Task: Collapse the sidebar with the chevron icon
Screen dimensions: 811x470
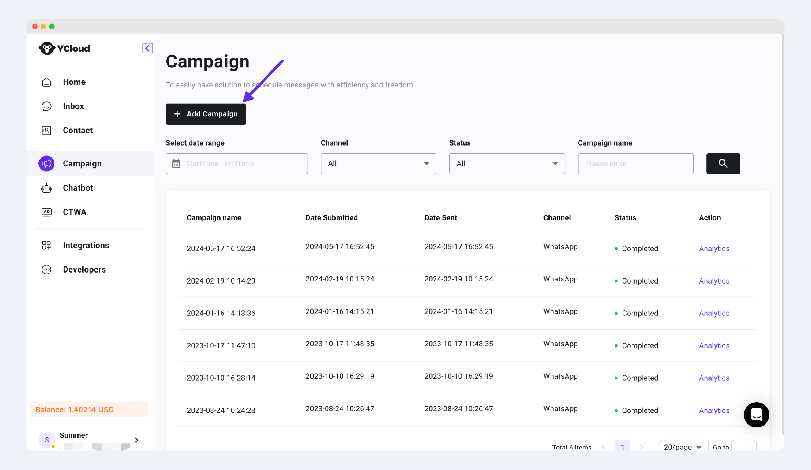Action: point(147,48)
